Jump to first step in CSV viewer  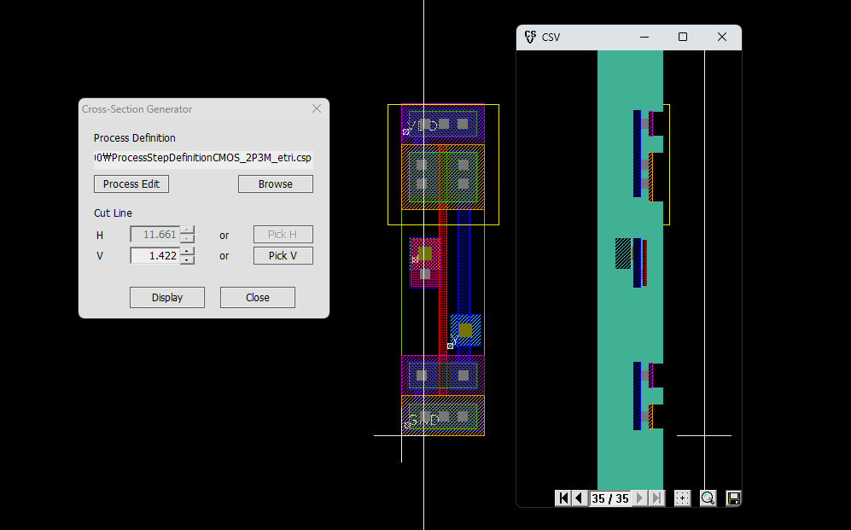[562, 498]
